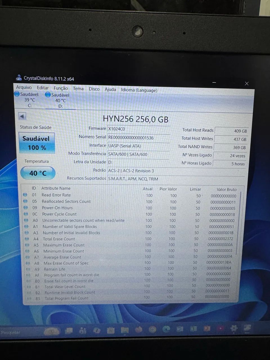Open Settings gear from the taskbar

point(234,328)
